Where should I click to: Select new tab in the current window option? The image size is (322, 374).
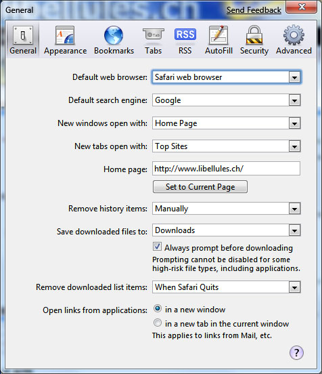pos(158,323)
